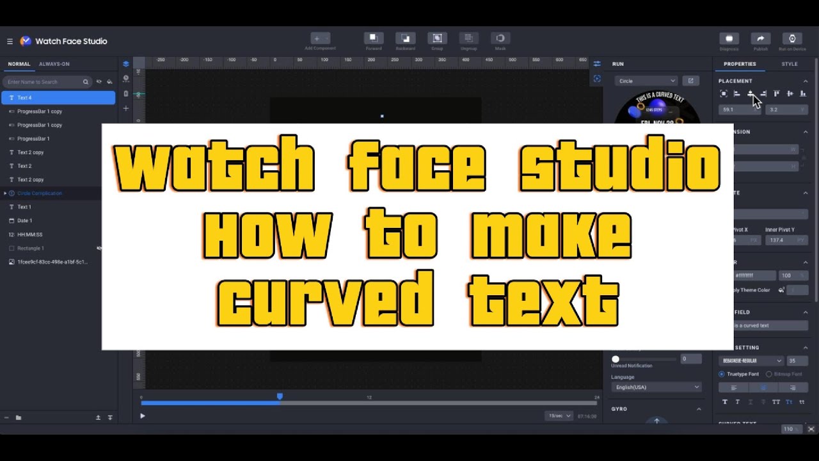This screenshot has height=461, width=819.
Task: Expand the Circle Complication layer
Action: click(x=5, y=193)
